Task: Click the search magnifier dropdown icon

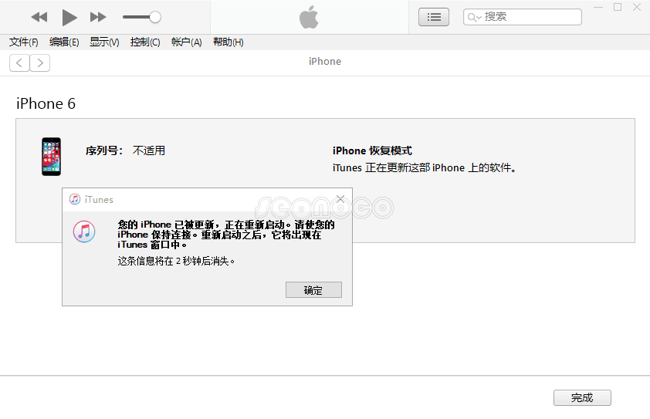Action: [x=474, y=17]
